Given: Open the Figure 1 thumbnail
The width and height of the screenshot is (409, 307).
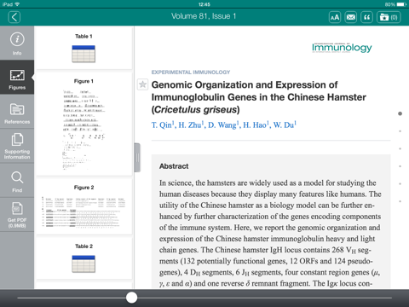Looking at the screenshot, I should click(x=84, y=124).
